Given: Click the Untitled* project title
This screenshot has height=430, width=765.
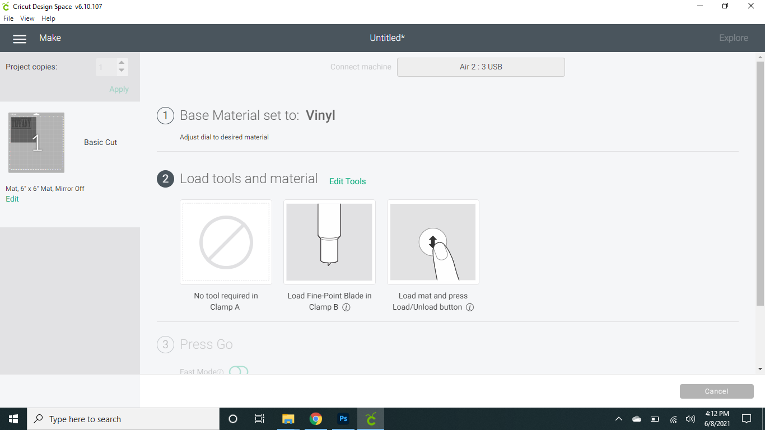Looking at the screenshot, I should pos(387,38).
